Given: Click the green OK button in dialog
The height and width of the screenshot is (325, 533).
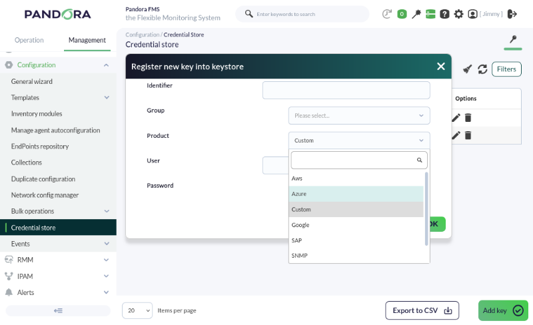Looking at the screenshot, I should [x=438, y=224].
